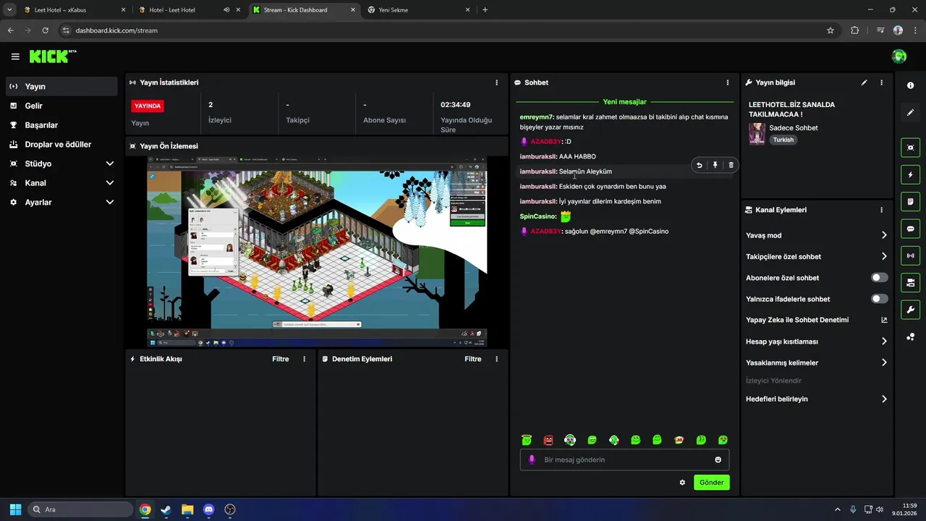
Task: Toggle stream preview panel icon in right sidebar
Action: [910, 148]
